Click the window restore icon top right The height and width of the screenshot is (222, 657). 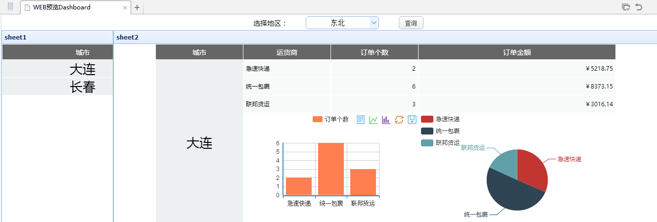click(x=626, y=7)
